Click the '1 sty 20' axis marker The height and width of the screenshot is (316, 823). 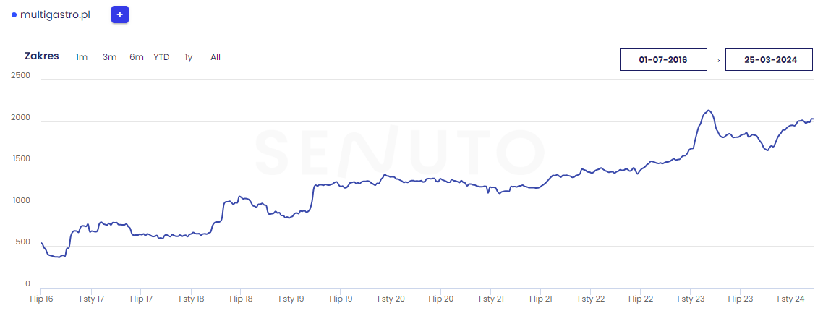coord(391,299)
